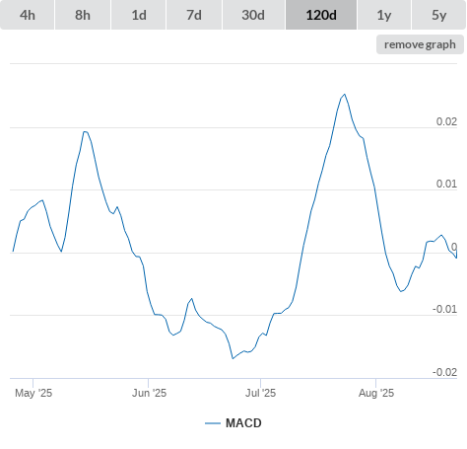467x449 pixels.
Task: Click the late-July MACD peak on the line
Action: (345, 95)
